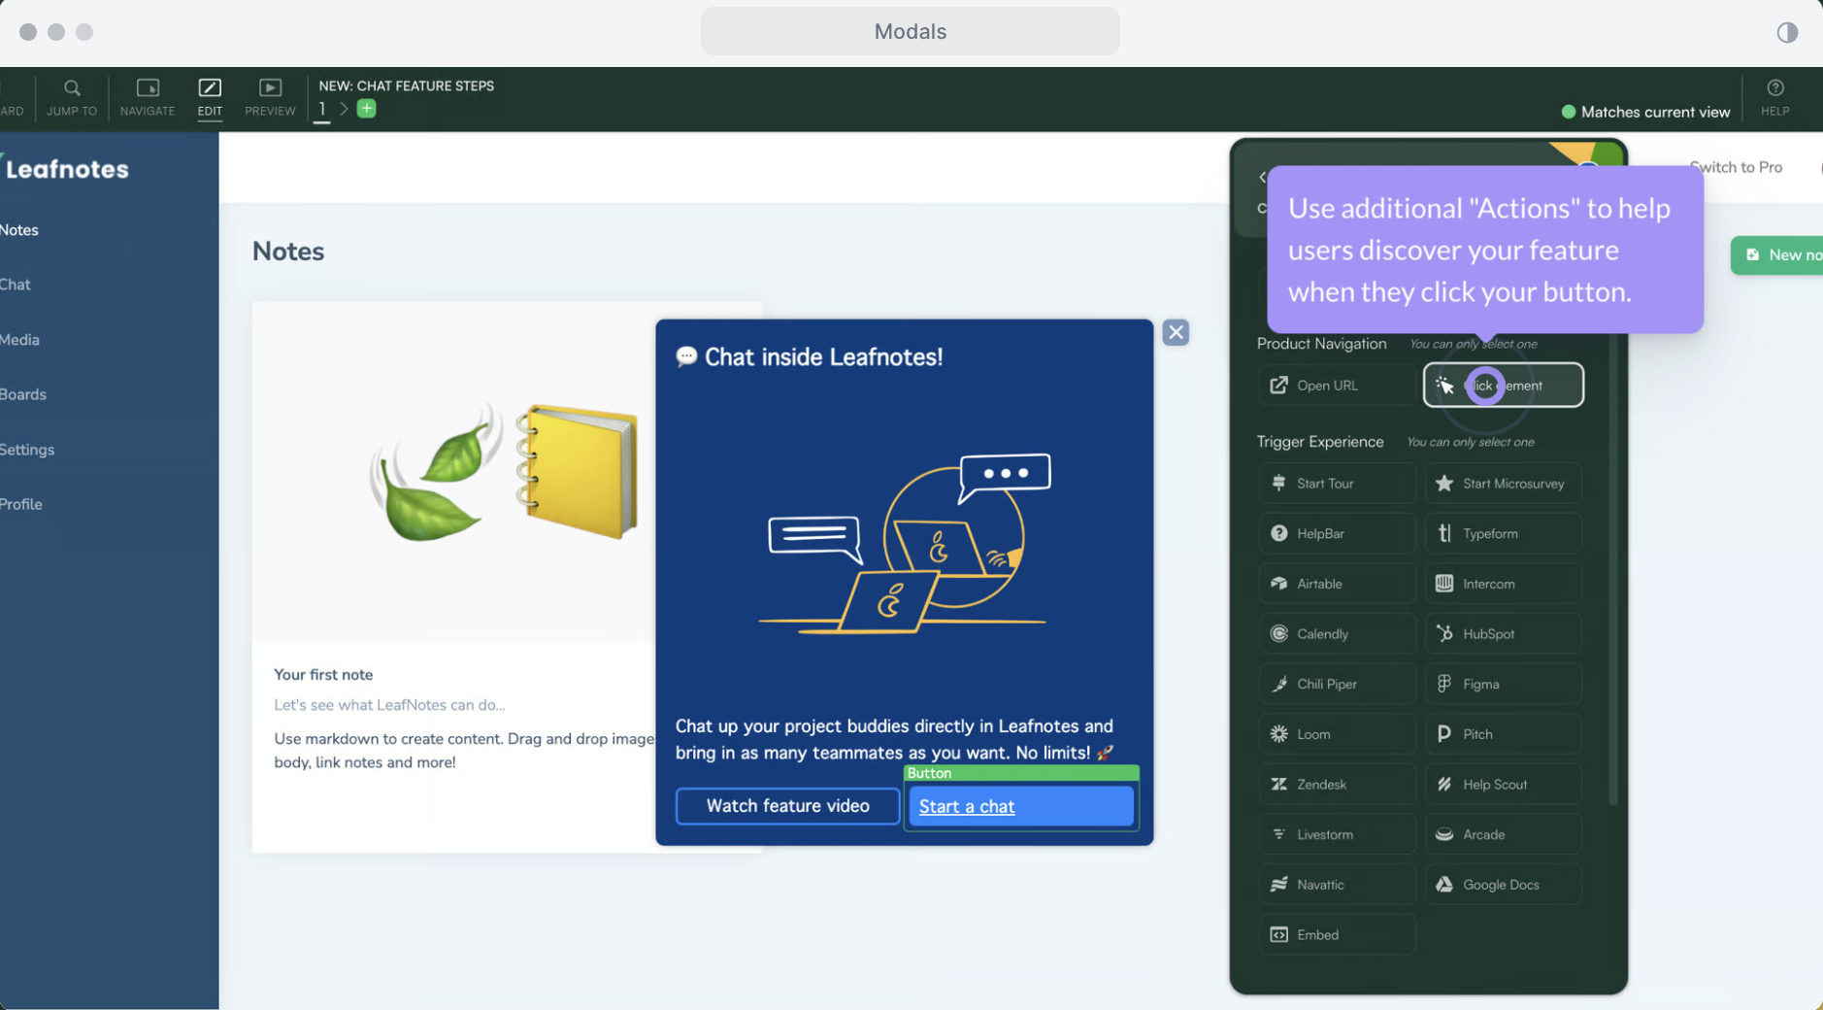Screen dimensions: 1823x1010
Task: Toggle the contrast icon in title bar
Action: (1786, 32)
